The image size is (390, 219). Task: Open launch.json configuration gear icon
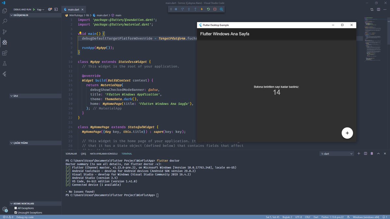coord(50,10)
